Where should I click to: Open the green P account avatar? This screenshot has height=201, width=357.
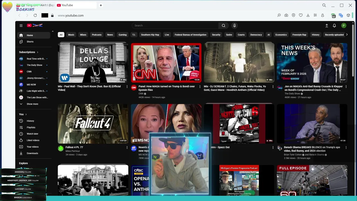344,25
